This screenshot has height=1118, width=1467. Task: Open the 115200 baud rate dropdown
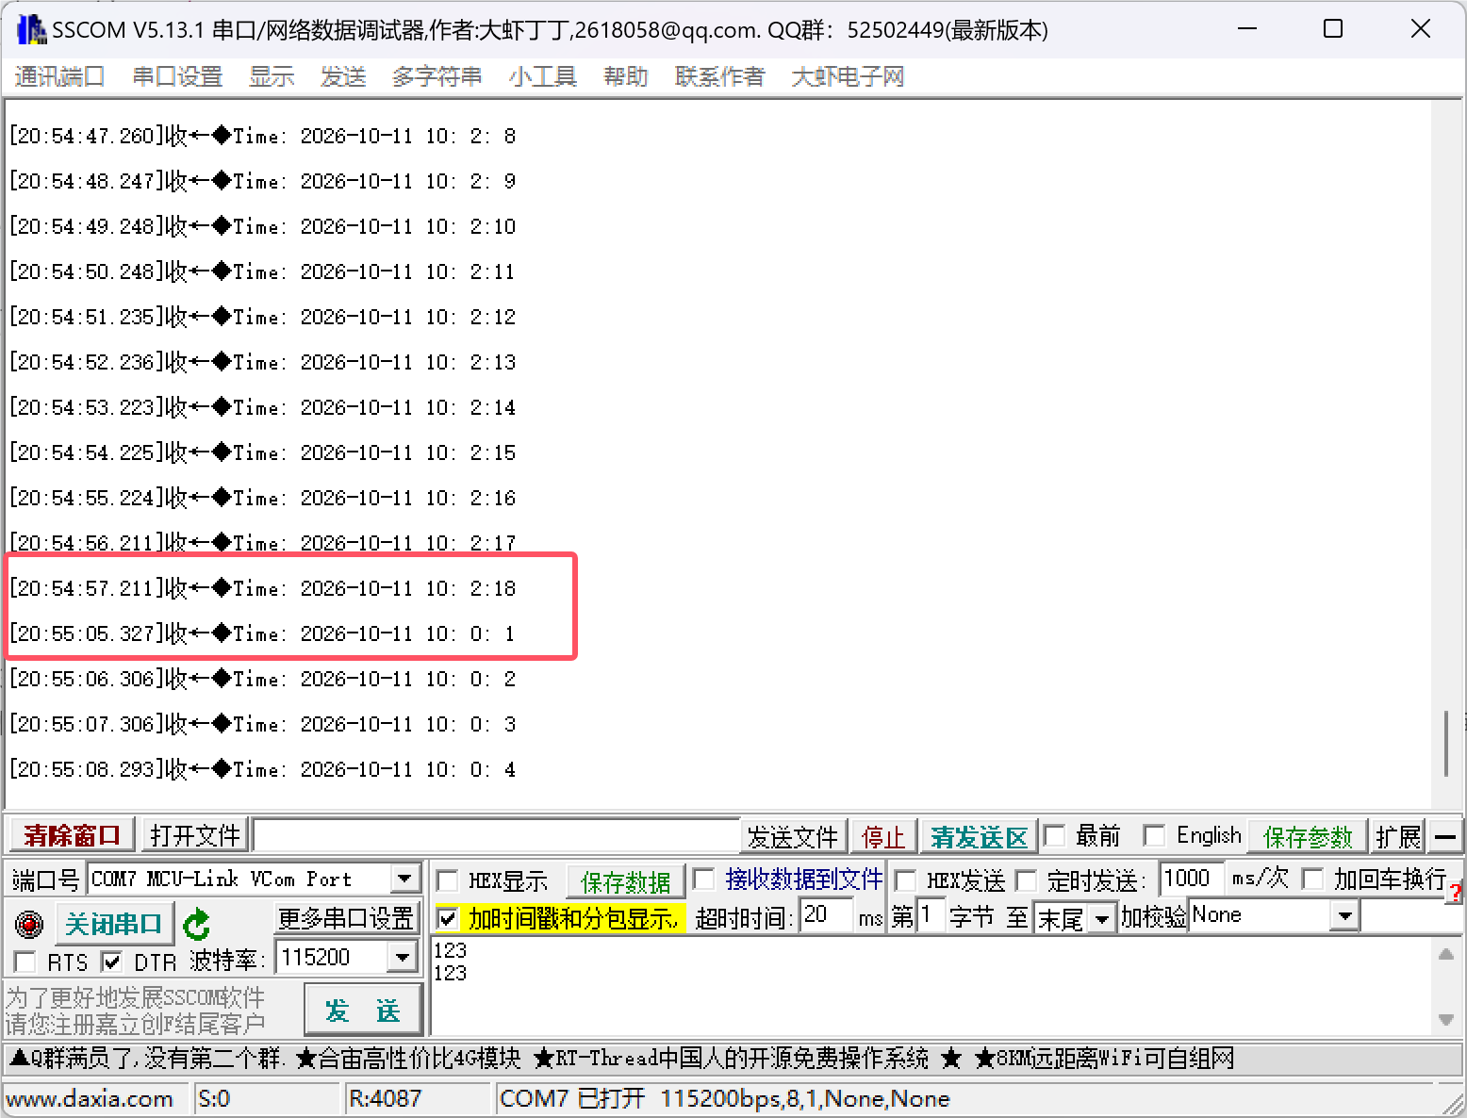[403, 958]
